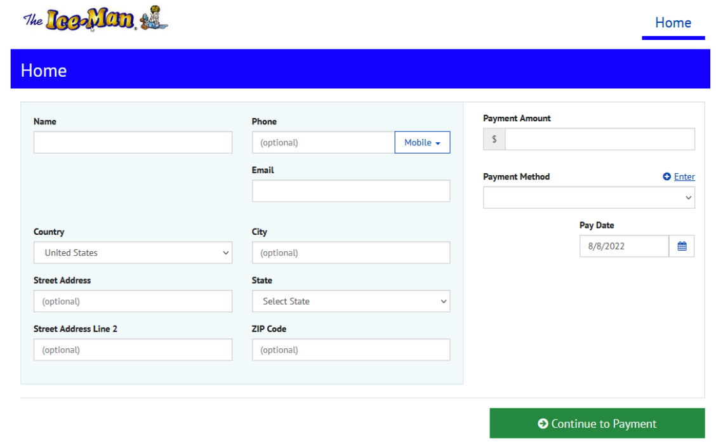Click the Pay Date text field

tap(624, 246)
